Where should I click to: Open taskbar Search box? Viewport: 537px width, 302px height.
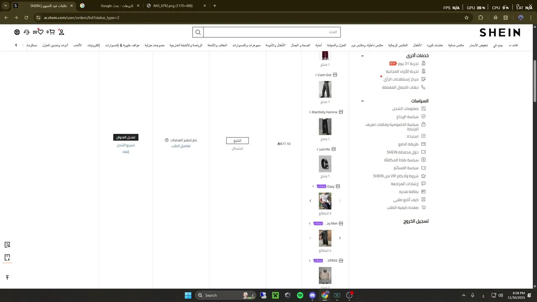225,295
